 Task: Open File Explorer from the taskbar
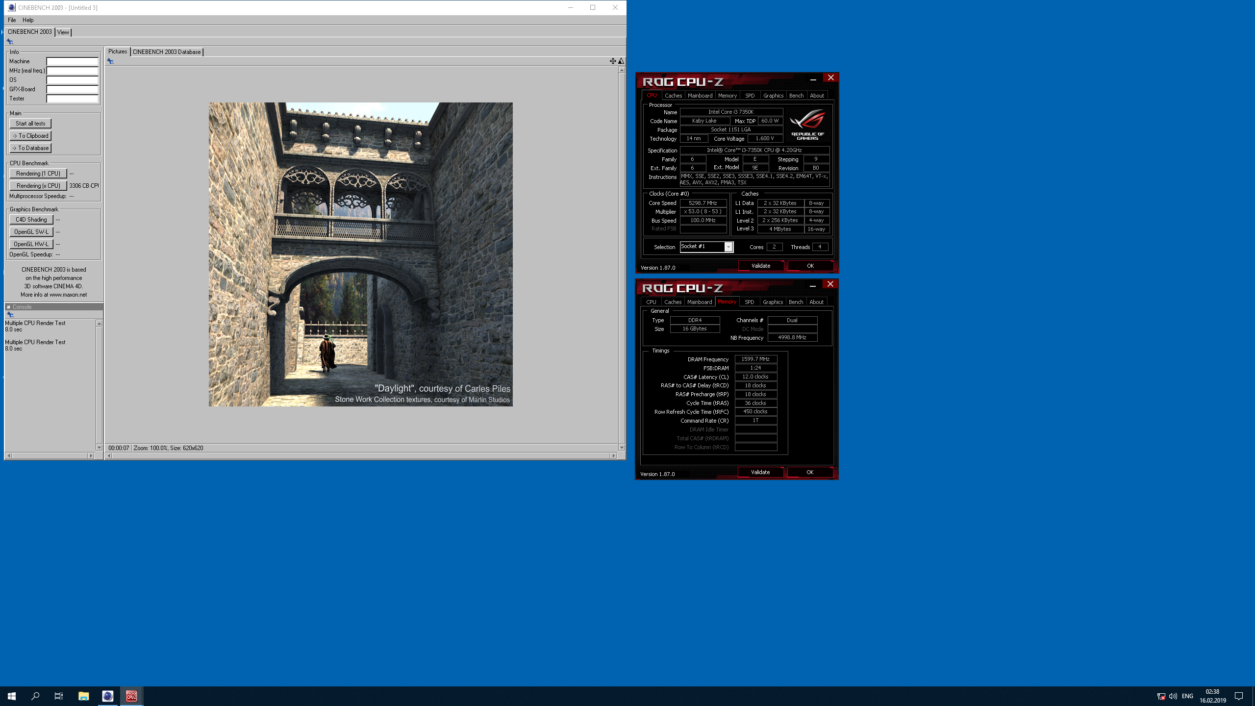point(84,696)
